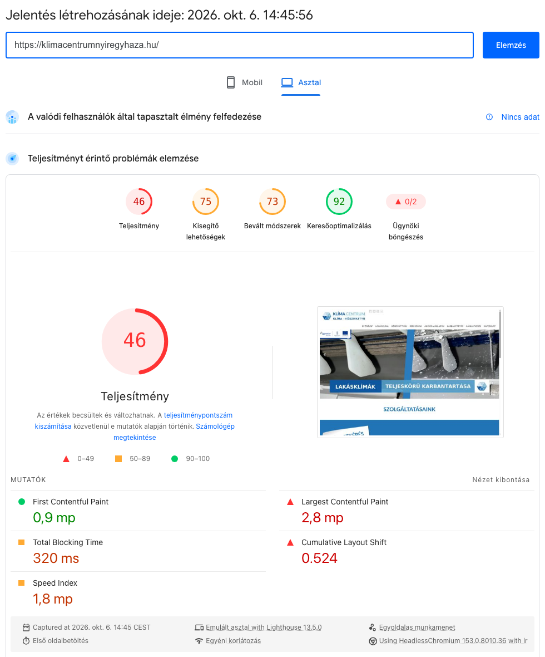Click the Largest Contentful Paint metric label
Screen dimensions: 545x657
344,502
